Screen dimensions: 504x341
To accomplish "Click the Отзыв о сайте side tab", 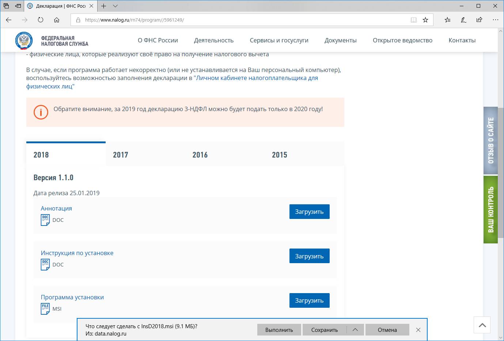I will 491,140.
